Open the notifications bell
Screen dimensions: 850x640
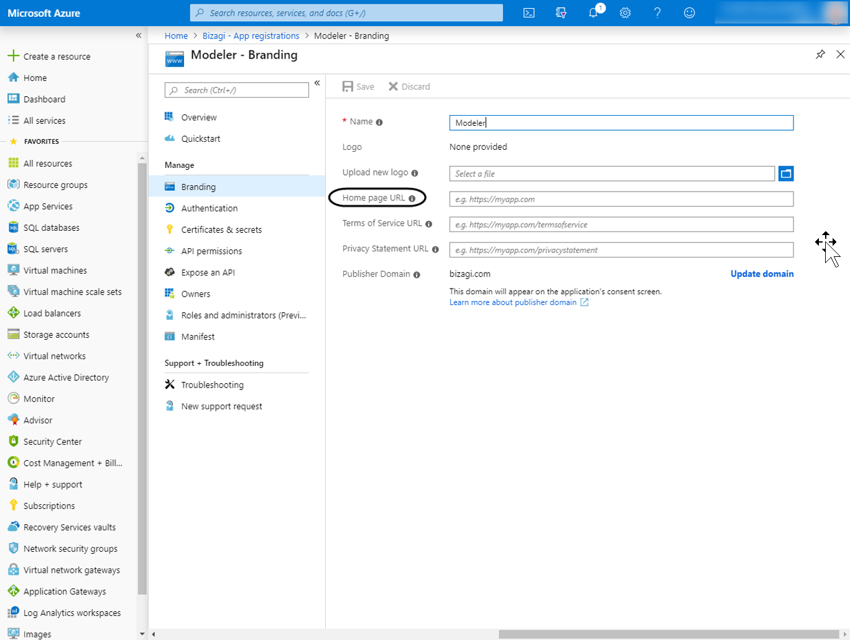pos(594,12)
